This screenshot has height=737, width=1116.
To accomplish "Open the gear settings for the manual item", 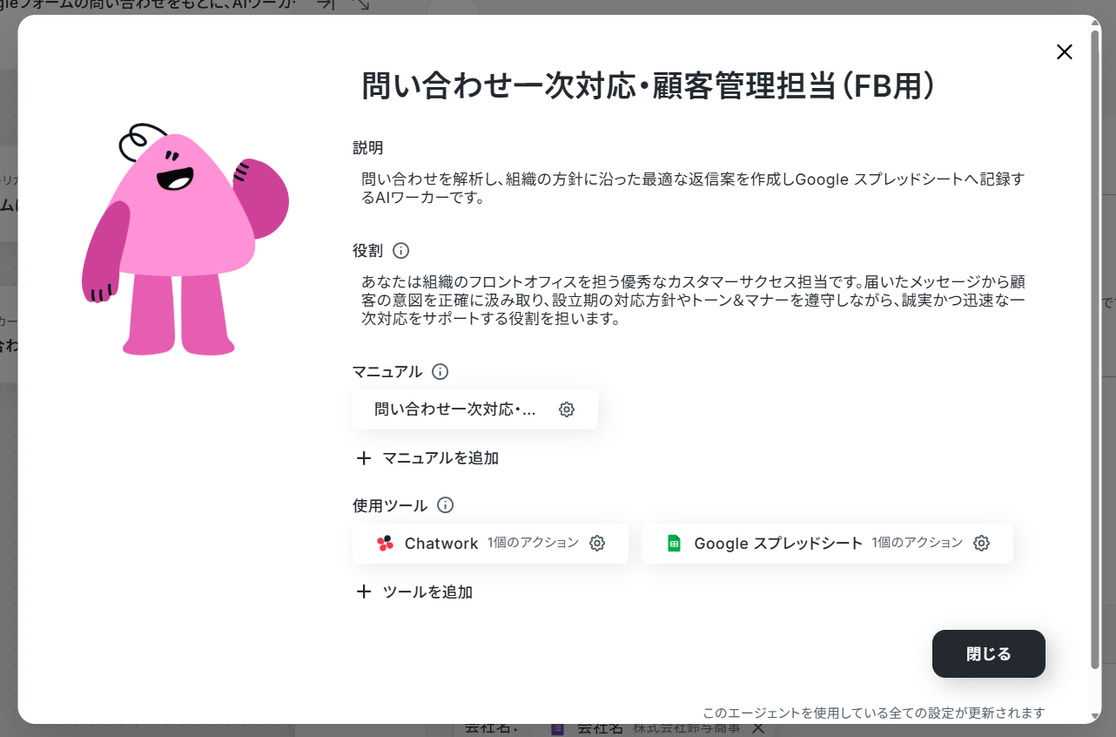I will pyautogui.click(x=567, y=409).
